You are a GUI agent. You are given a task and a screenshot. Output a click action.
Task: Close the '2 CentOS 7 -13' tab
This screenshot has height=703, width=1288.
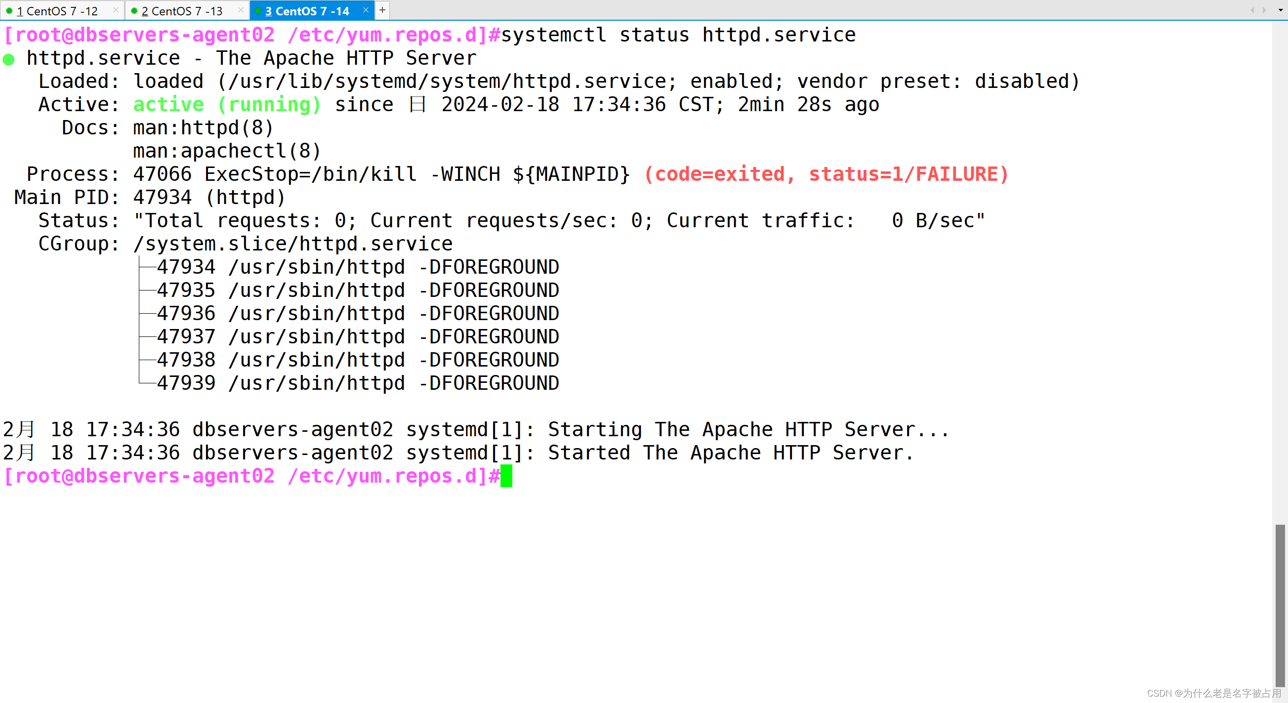point(241,10)
